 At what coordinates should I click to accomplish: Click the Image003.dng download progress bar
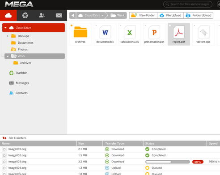(168, 162)
